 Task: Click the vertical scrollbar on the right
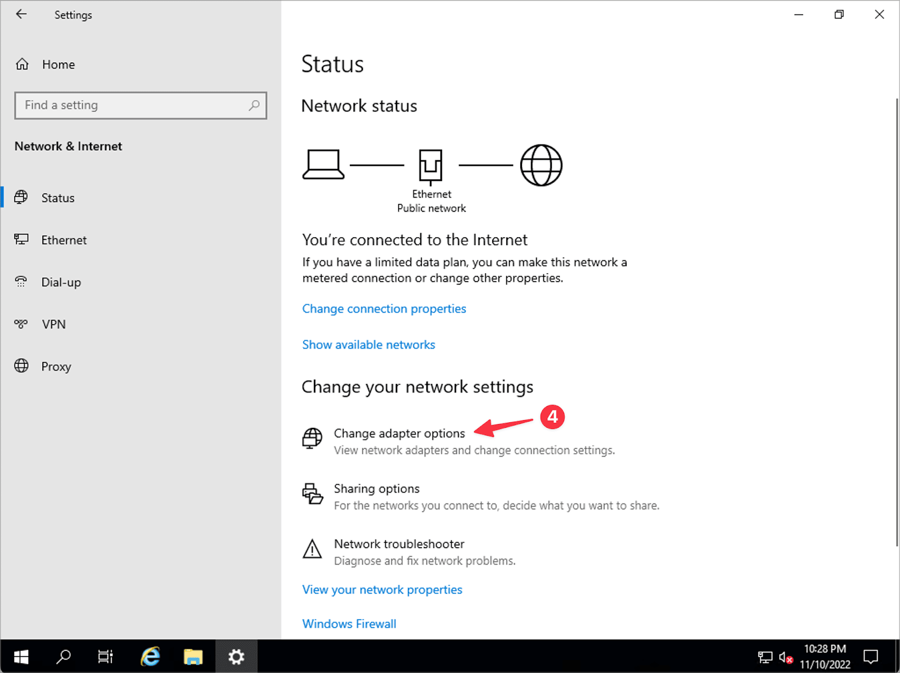(x=897, y=320)
